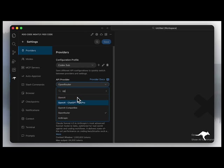Screen dimensions: 224x168
Task: Rename profile with the pencil icon
Action: pyautogui.click(x=103, y=65)
